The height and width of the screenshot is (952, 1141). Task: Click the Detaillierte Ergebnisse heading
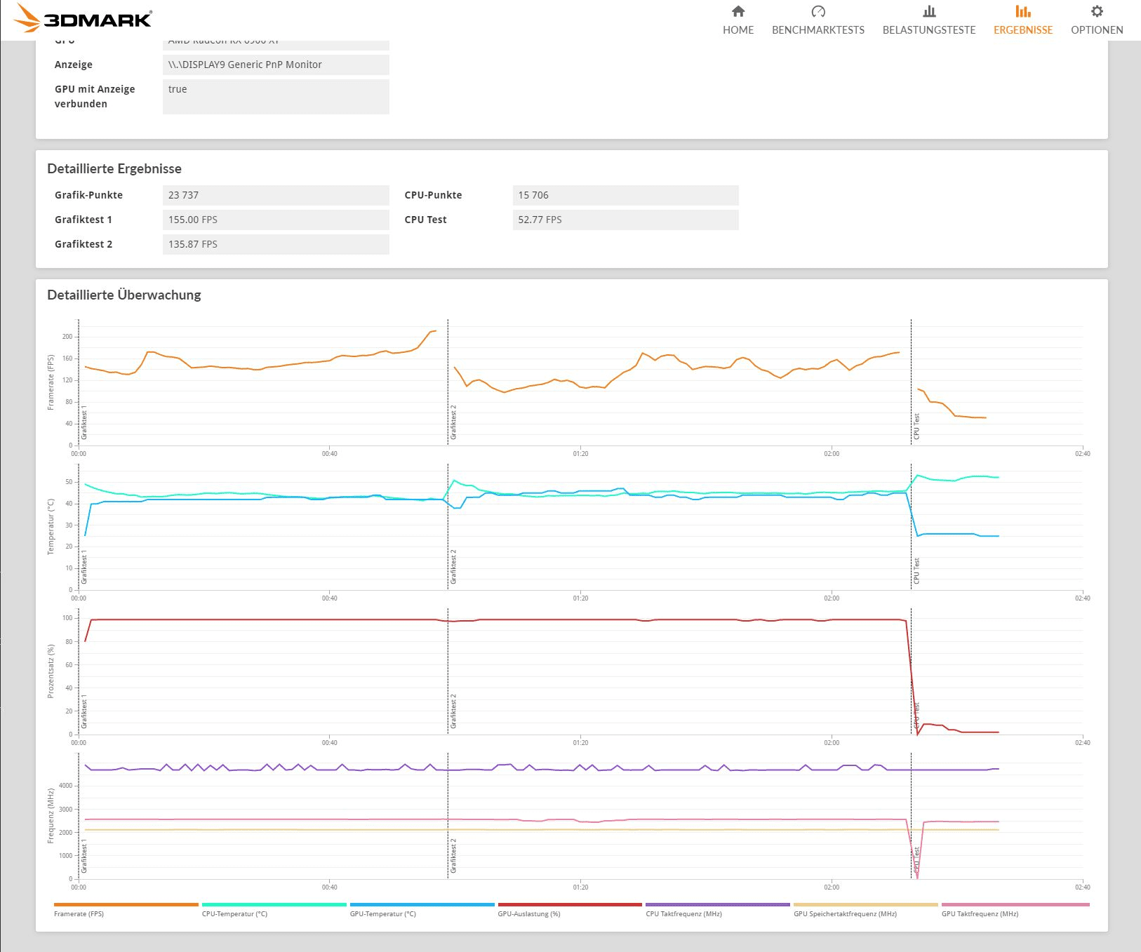[x=114, y=168]
